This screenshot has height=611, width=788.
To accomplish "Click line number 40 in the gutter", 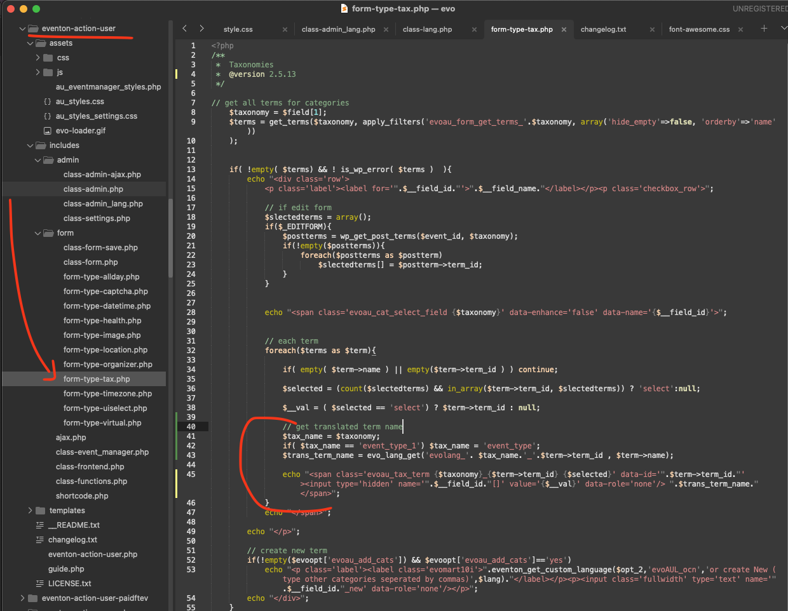I will 191,427.
